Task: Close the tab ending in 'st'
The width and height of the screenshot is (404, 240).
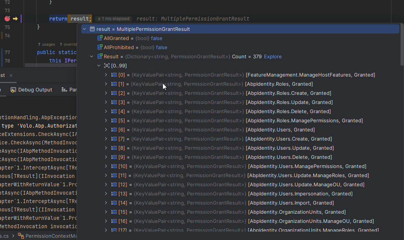Action: tap(11, 75)
